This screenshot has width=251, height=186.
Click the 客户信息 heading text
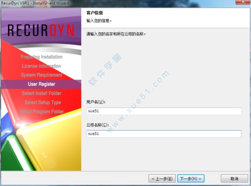pos(95,13)
